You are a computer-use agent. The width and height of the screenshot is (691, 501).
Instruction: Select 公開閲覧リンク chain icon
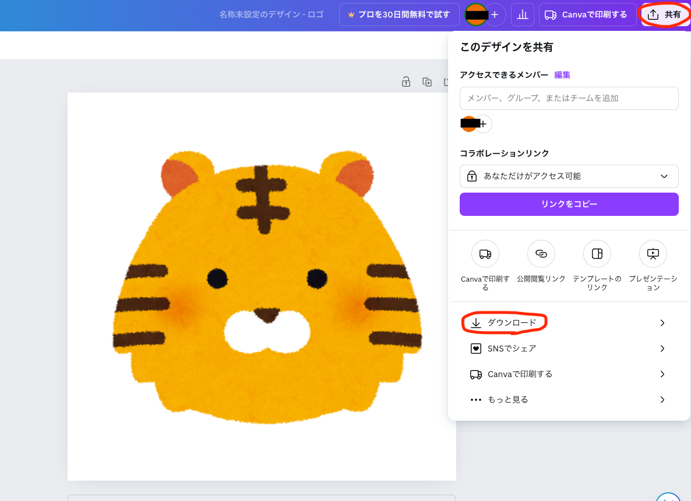pos(541,254)
